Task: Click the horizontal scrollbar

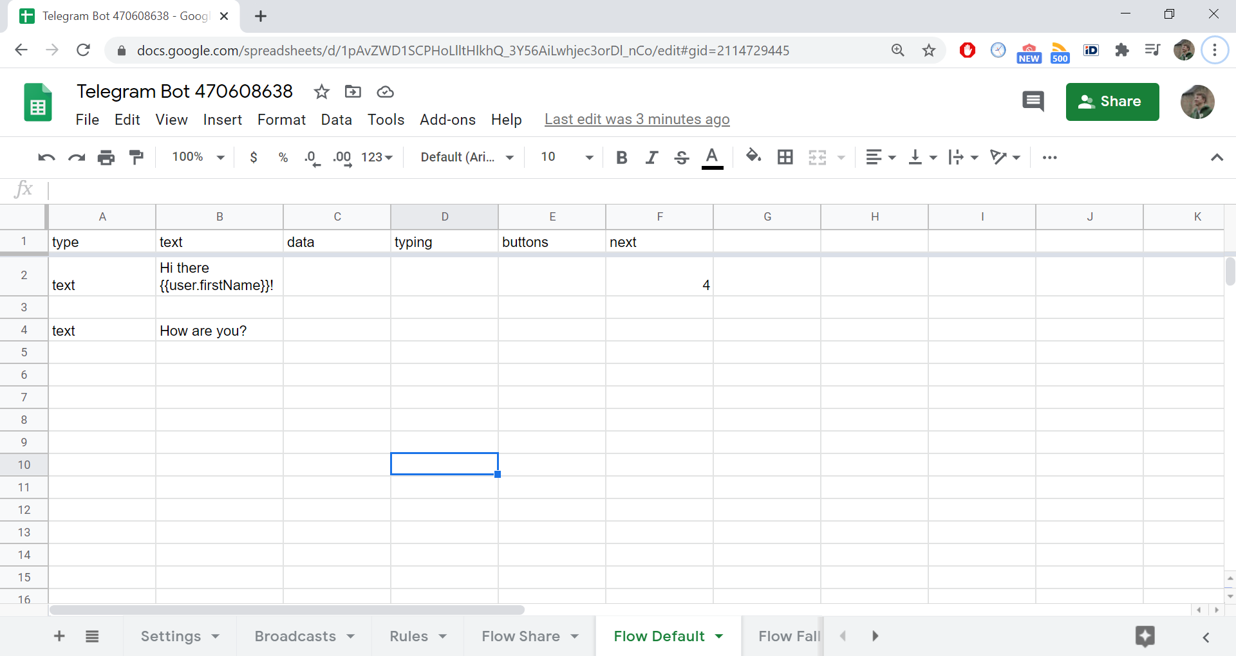Action: 287,610
